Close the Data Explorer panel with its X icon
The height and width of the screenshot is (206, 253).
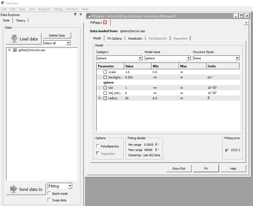pyautogui.click(x=80, y=14)
